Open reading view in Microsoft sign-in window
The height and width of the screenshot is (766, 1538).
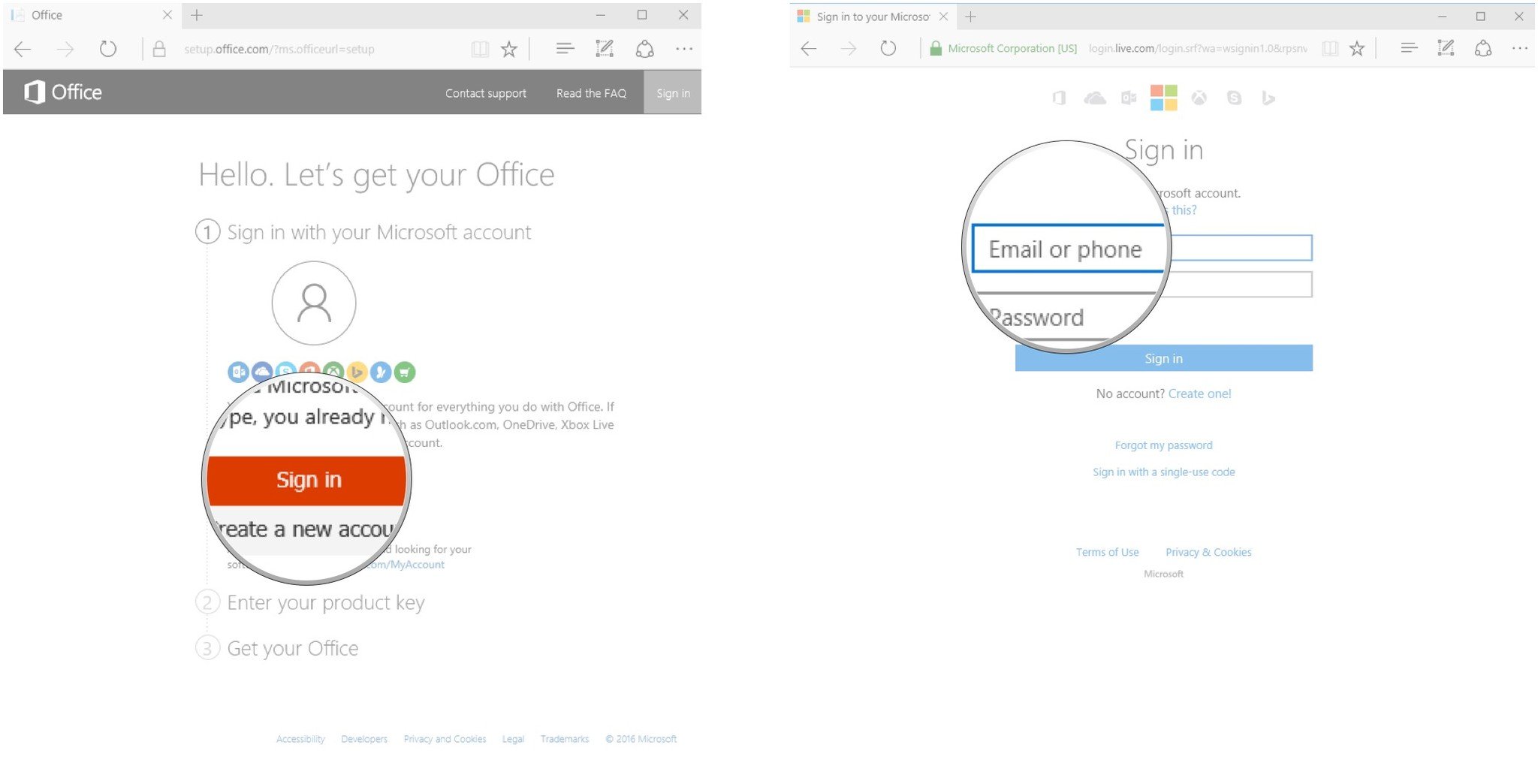[x=1330, y=49]
